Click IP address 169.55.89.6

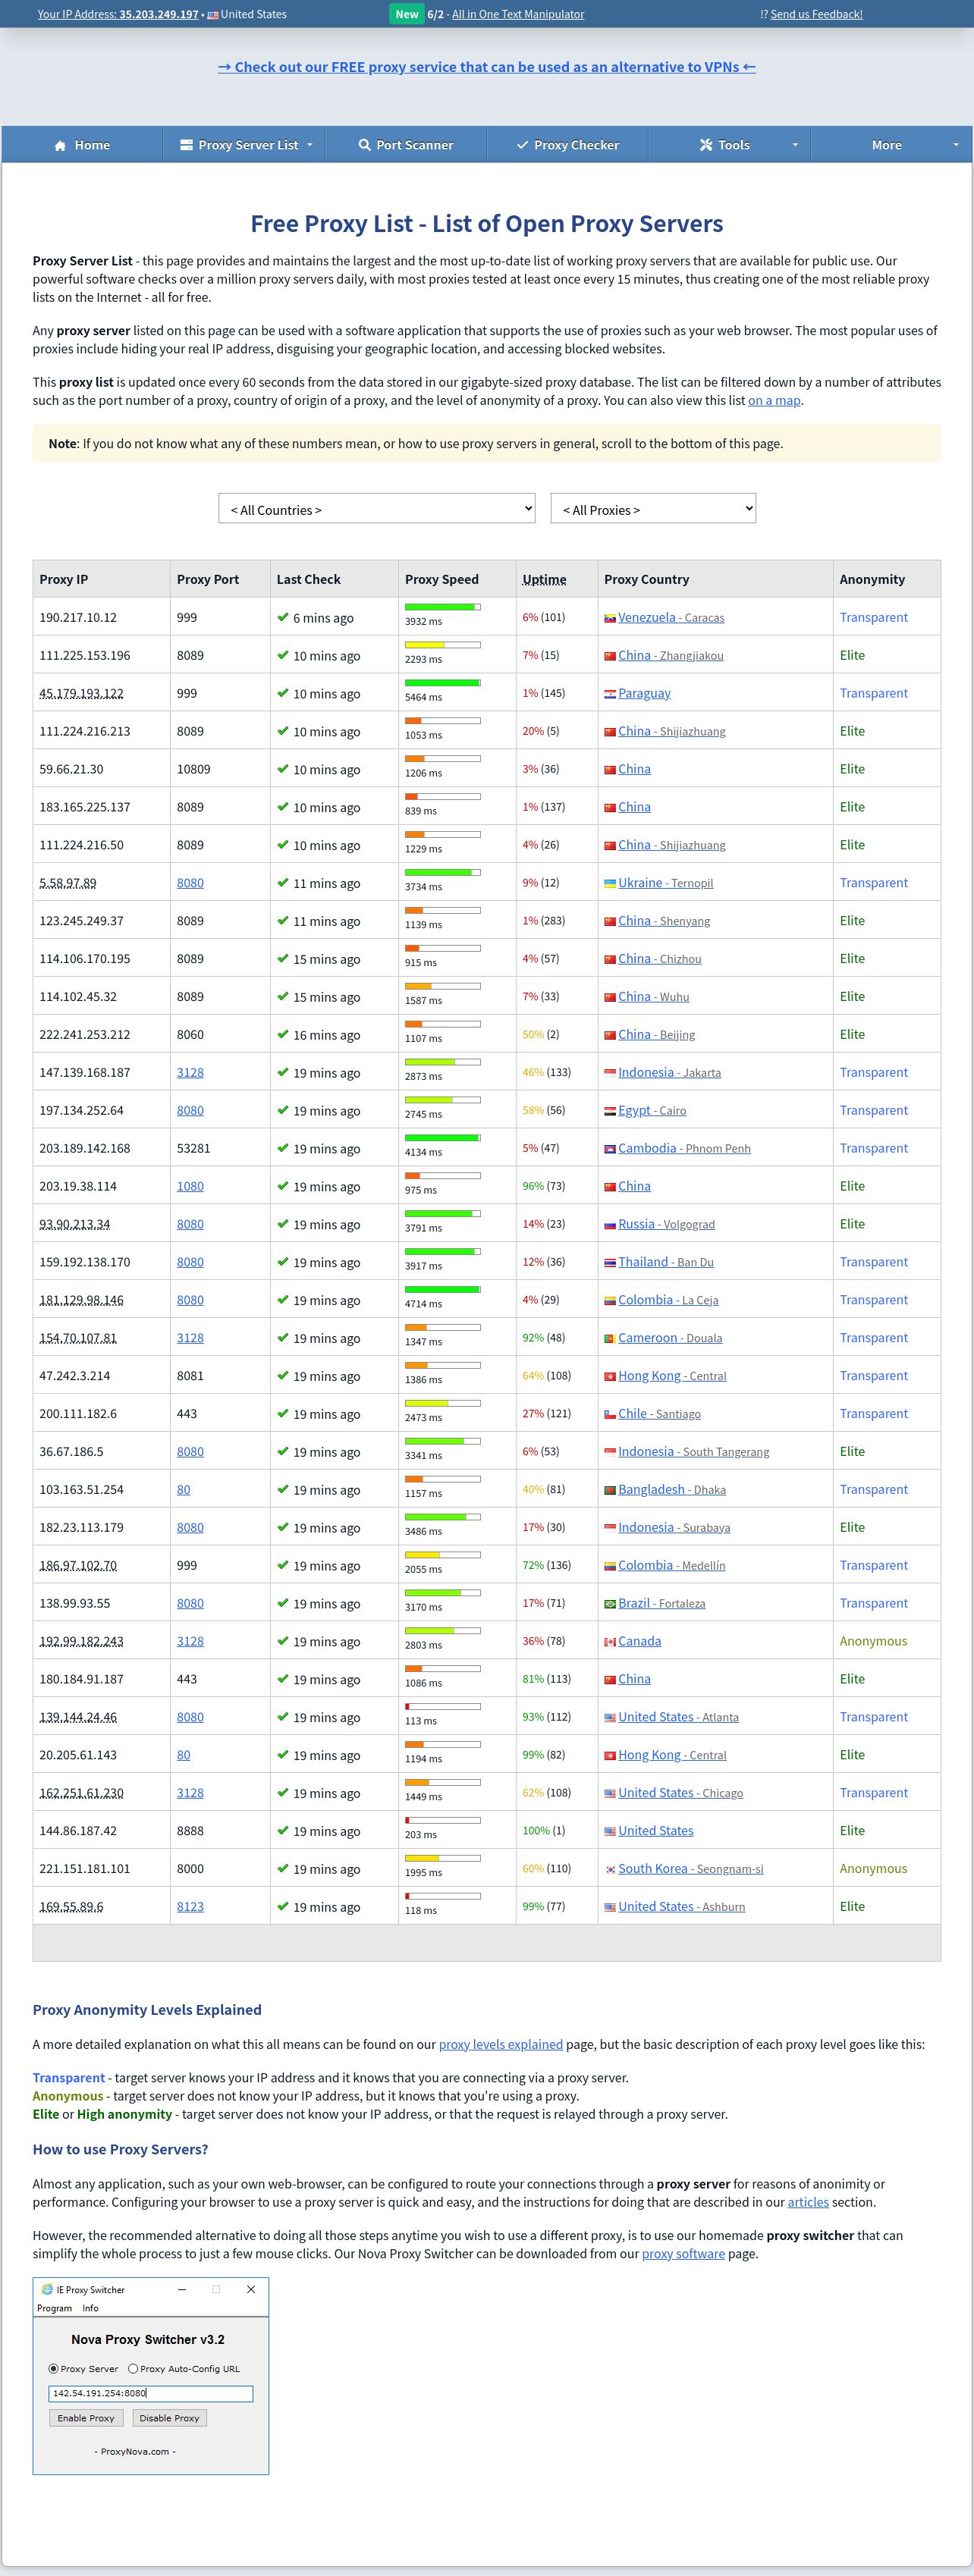tap(71, 1906)
